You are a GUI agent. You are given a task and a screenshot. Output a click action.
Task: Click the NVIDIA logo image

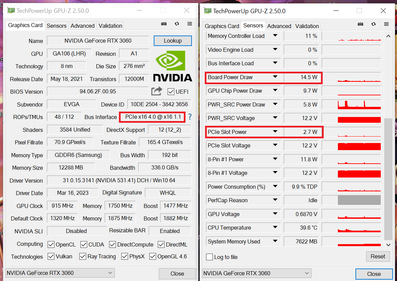pos(172,66)
